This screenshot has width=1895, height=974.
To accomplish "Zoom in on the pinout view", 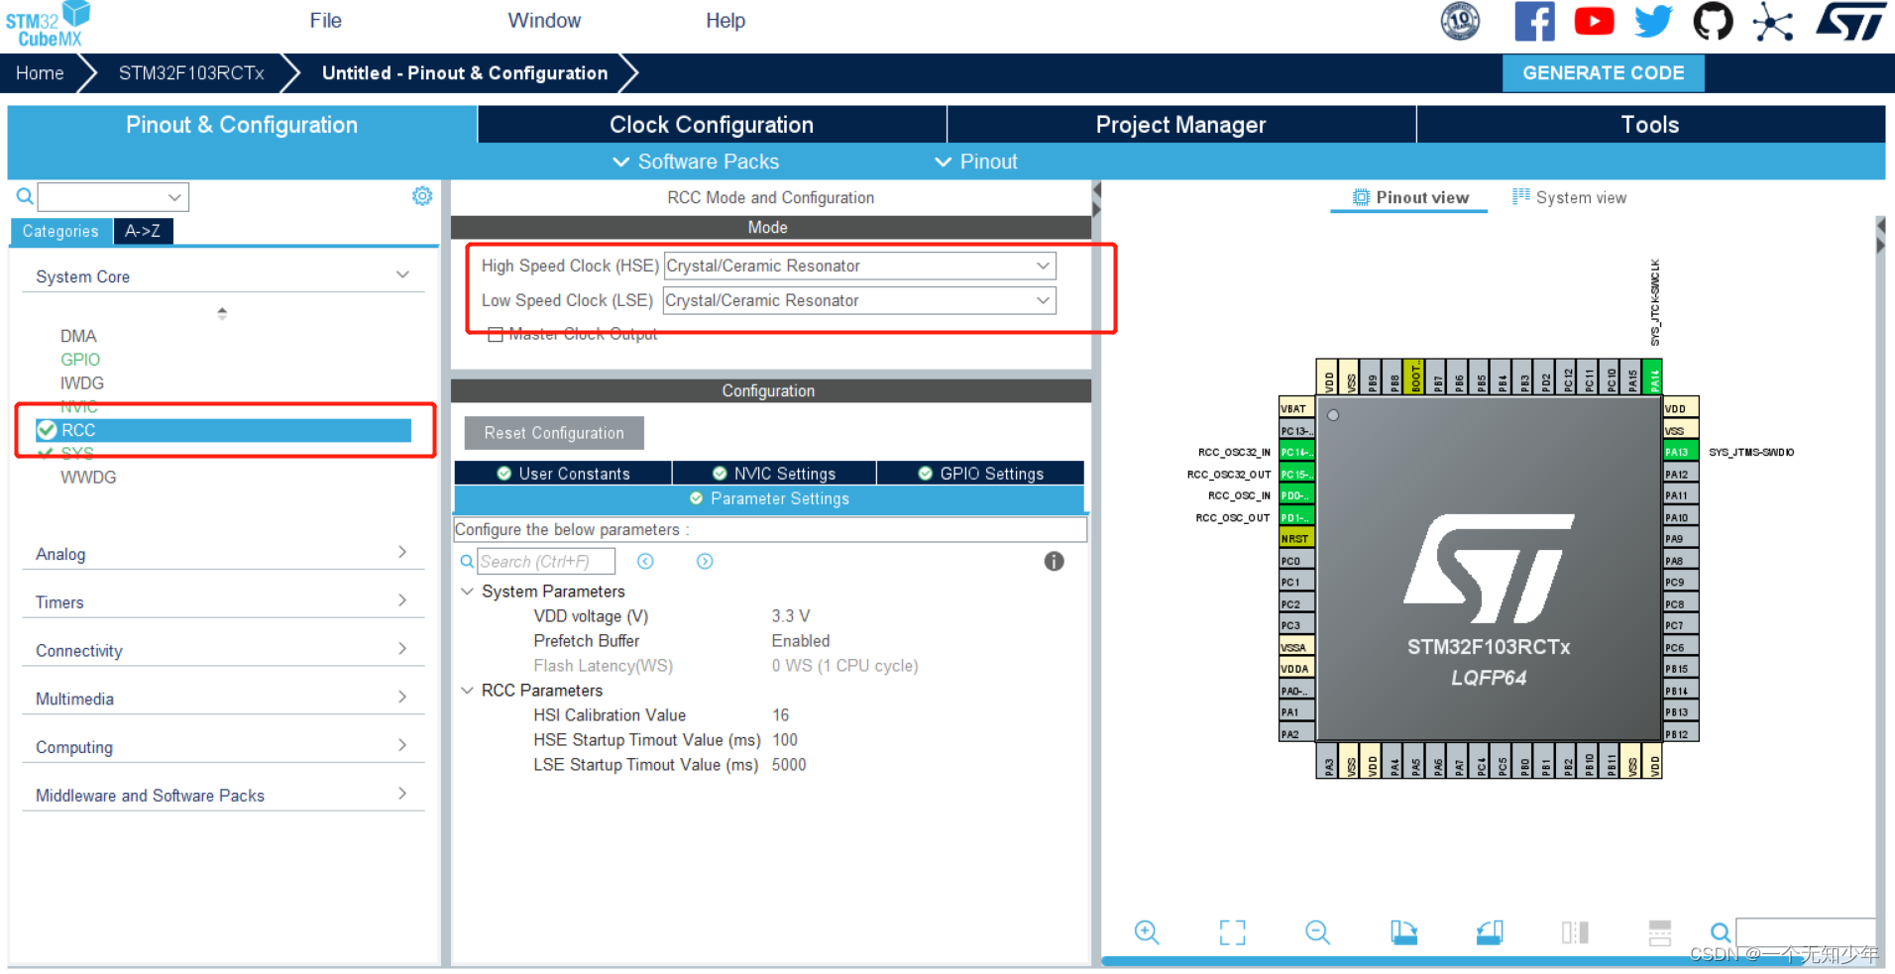I will pyautogui.click(x=1147, y=931).
